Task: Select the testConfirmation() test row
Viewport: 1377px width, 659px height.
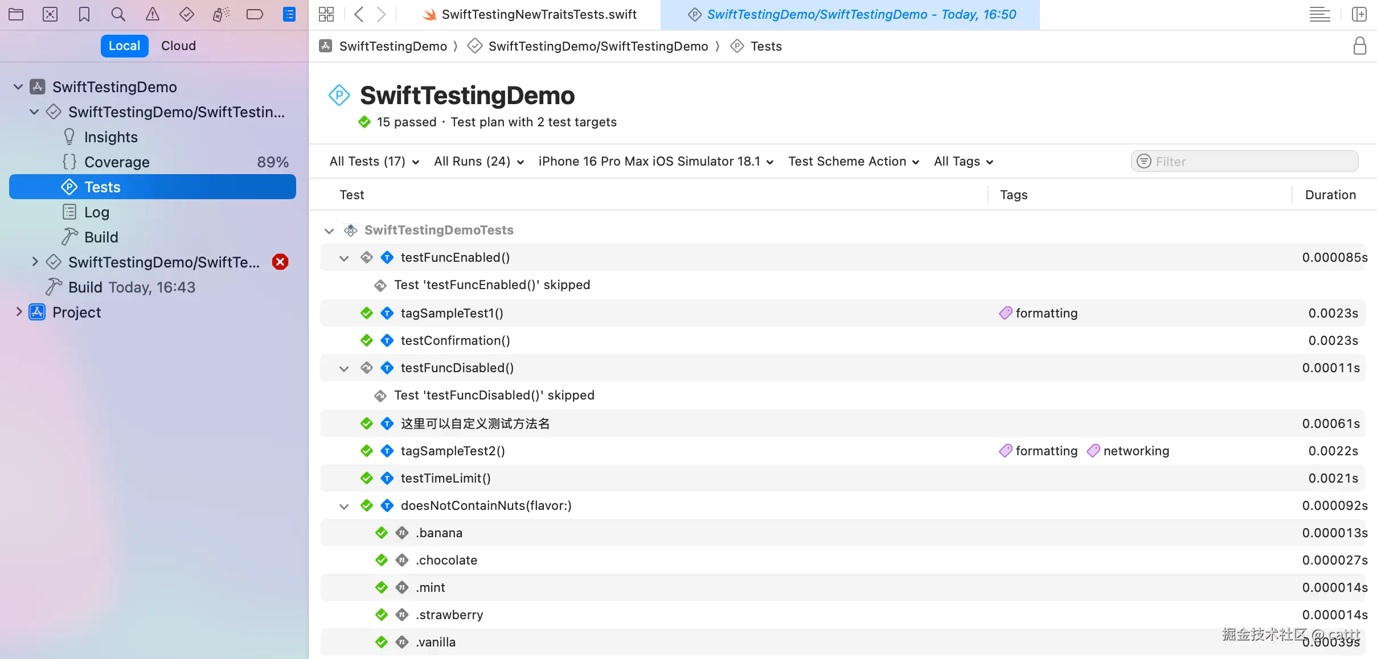Action: coord(843,340)
